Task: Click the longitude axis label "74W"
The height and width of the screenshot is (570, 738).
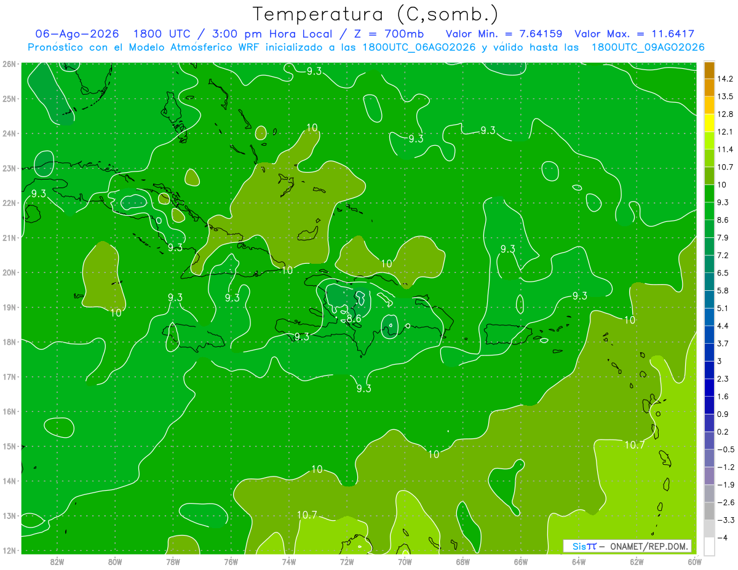Action: [288, 561]
